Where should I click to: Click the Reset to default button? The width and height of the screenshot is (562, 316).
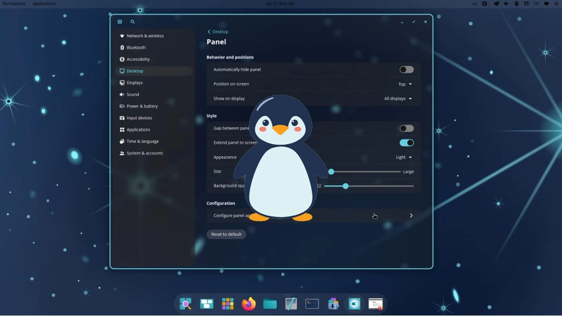pos(226,234)
